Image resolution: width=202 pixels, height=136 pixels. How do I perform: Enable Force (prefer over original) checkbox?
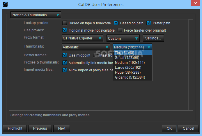click(x=120, y=30)
